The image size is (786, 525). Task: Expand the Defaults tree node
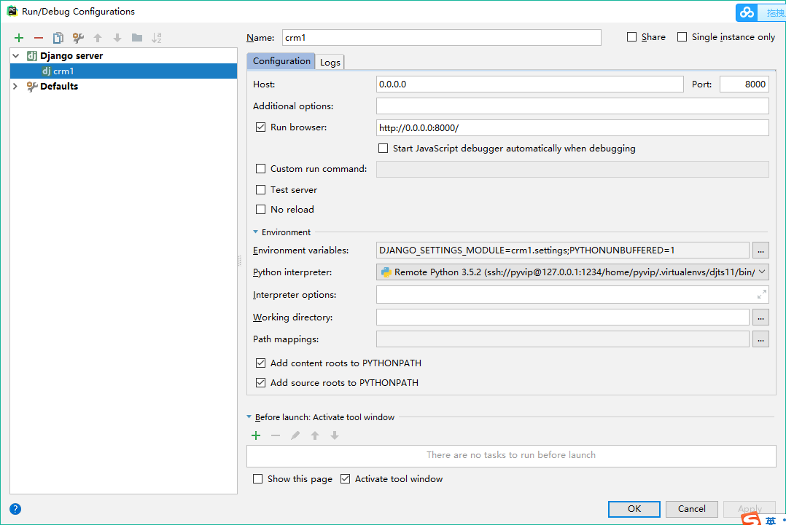[x=15, y=86]
